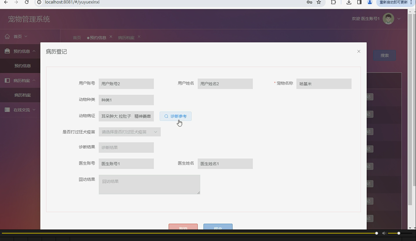
Task: Collapse the 病历档案 sidebar group
Action: 34,80
